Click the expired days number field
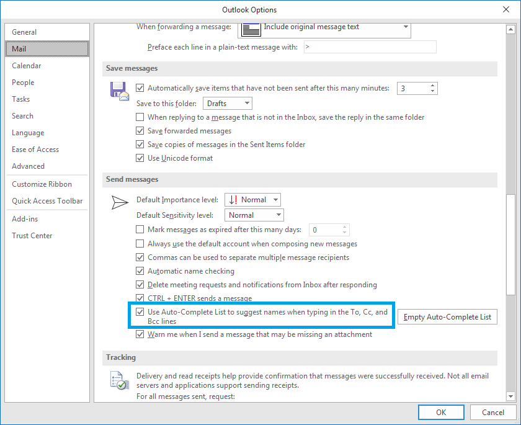Image resolution: width=521 pixels, height=425 pixels. [x=324, y=230]
